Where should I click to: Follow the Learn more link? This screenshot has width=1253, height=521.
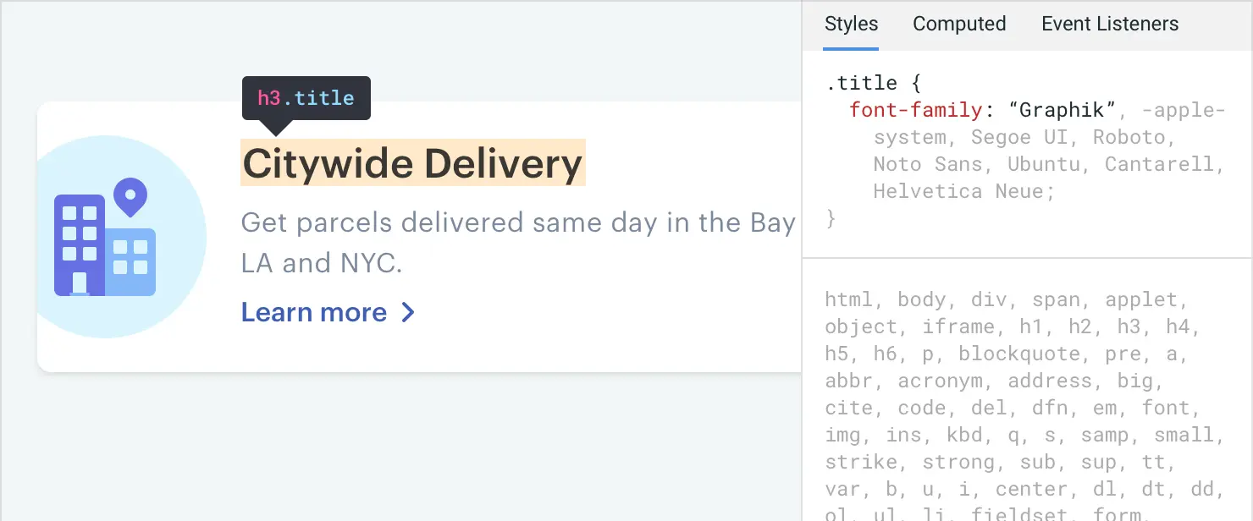pos(314,313)
